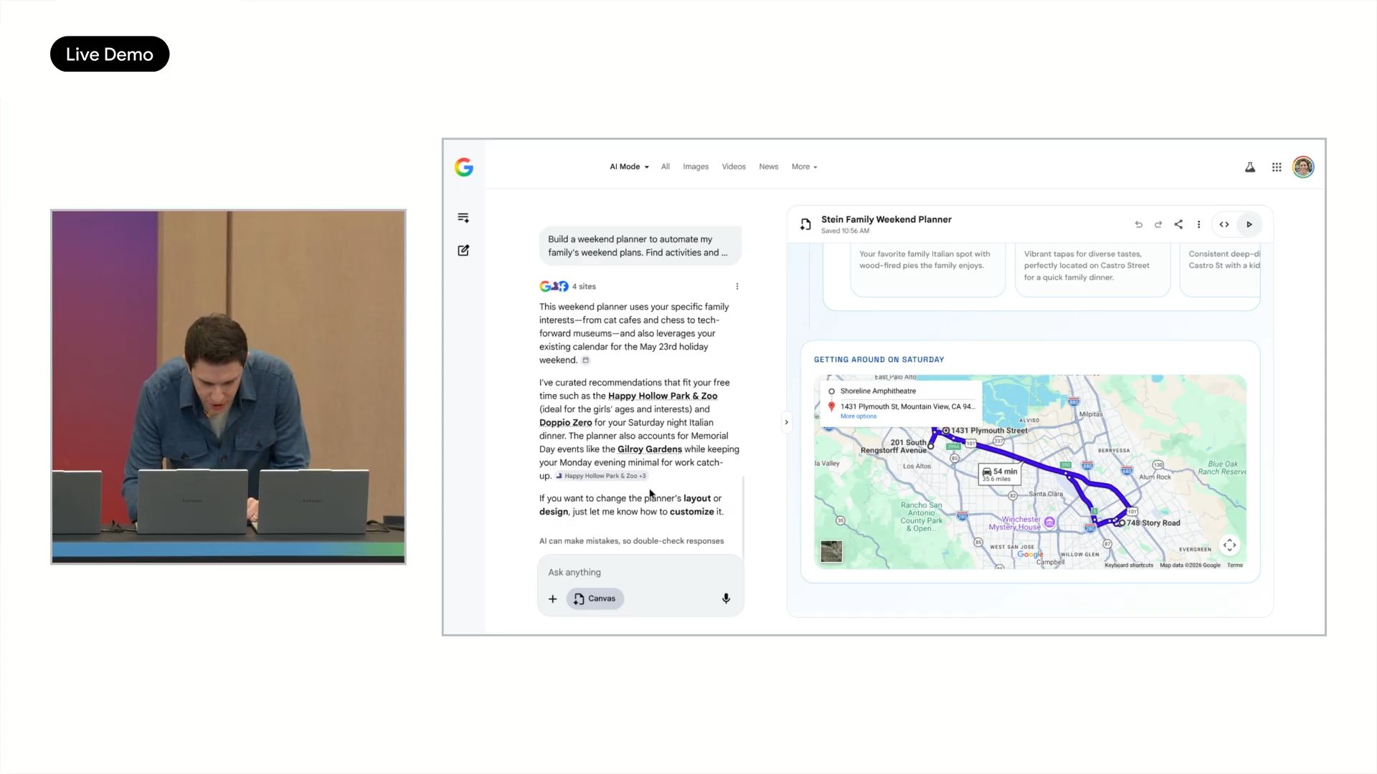Expand the user prompt message bubble
1377x774 pixels.
[640, 246]
